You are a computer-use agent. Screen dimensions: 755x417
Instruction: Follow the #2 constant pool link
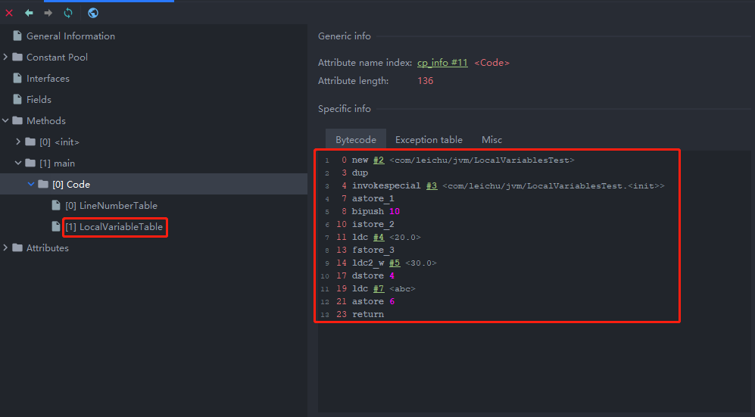tap(378, 160)
